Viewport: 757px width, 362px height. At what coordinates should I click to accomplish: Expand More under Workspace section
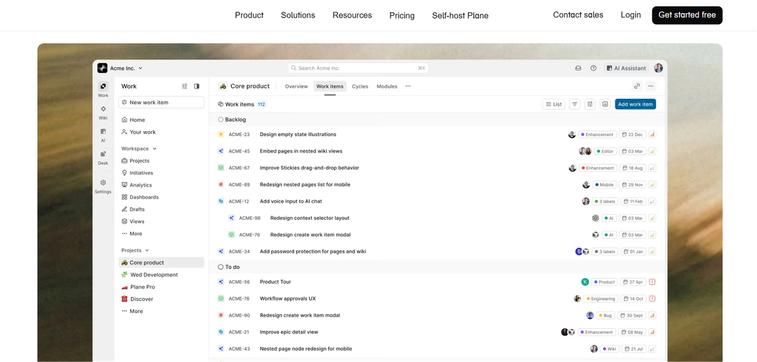(132, 234)
